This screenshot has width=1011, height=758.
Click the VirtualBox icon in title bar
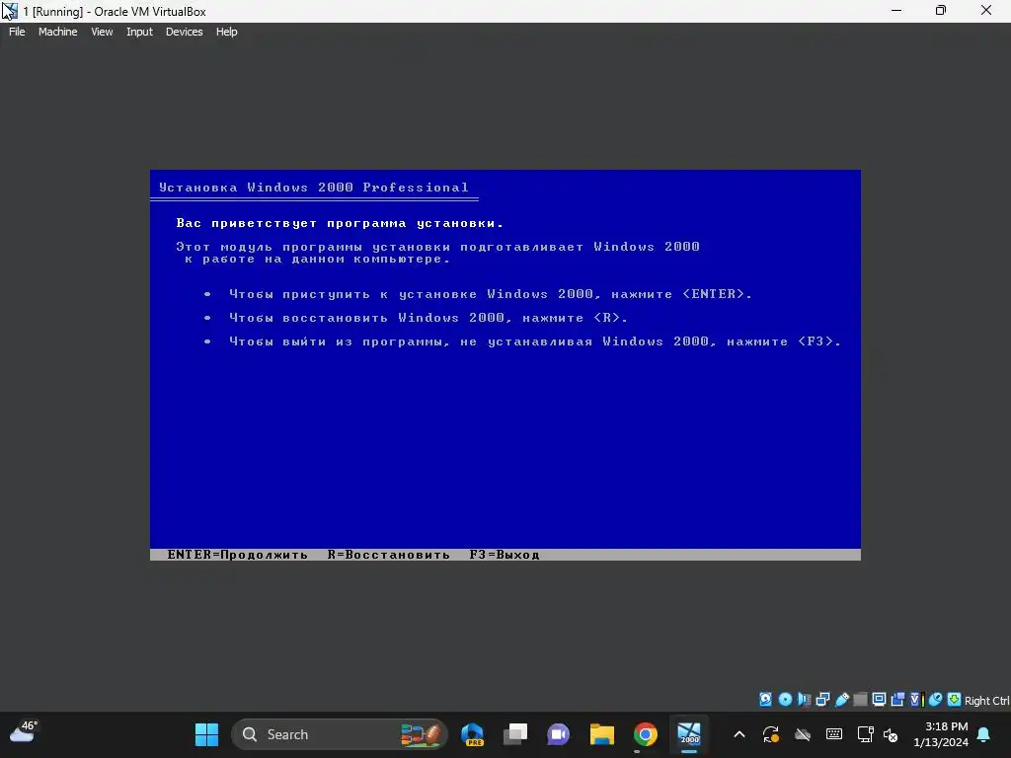click(x=9, y=11)
